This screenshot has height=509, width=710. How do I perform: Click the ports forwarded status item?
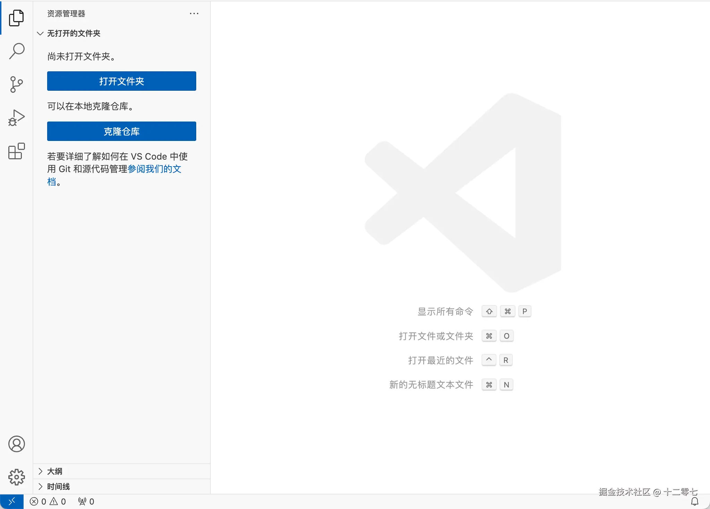(x=86, y=501)
